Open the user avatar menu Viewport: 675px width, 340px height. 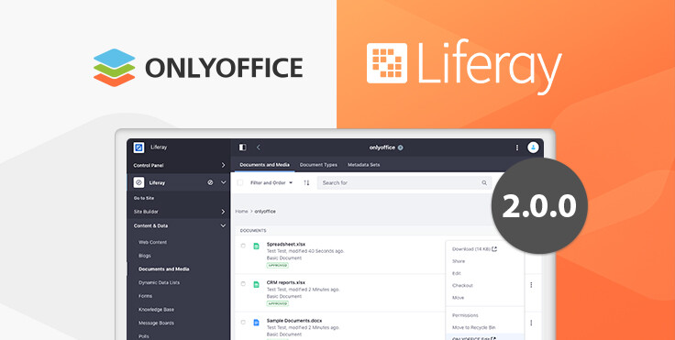tap(533, 148)
